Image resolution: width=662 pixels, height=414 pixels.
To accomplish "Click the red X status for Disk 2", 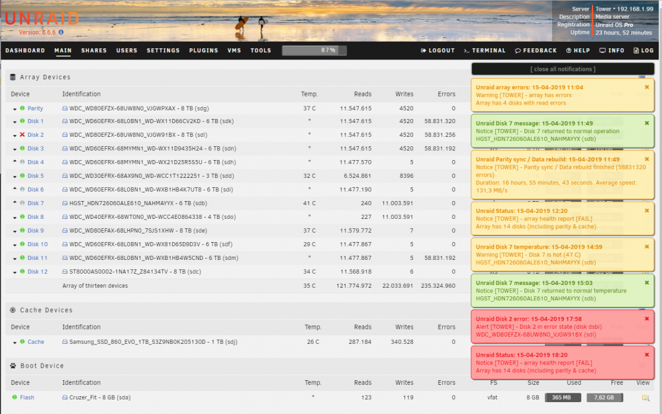I will pos(23,135).
